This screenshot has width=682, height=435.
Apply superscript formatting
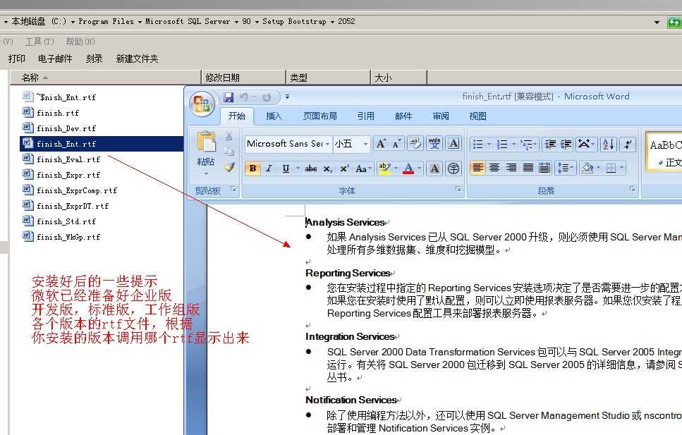(344, 169)
